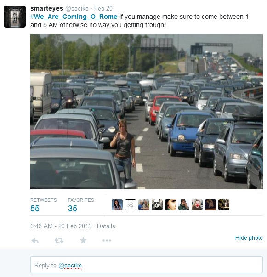The image size is (267, 277).
Task: View the 35 favorites list
Action: pyautogui.click(x=73, y=209)
